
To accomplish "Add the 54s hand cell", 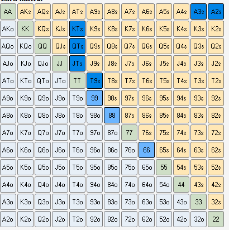I will 181,167.
